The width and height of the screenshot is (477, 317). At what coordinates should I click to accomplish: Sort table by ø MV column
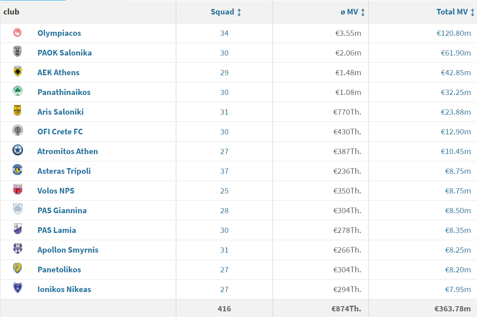click(353, 12)
